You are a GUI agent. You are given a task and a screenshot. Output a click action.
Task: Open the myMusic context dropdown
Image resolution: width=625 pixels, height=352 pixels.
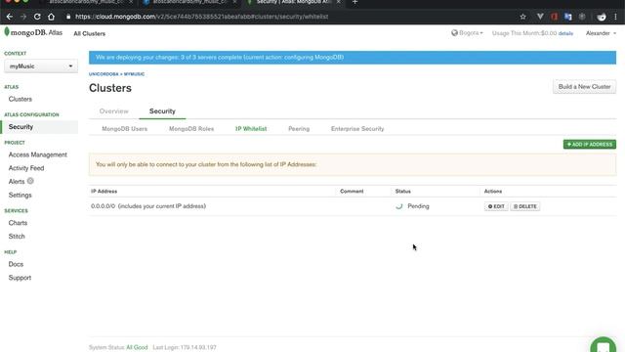(x=41, y=66)
